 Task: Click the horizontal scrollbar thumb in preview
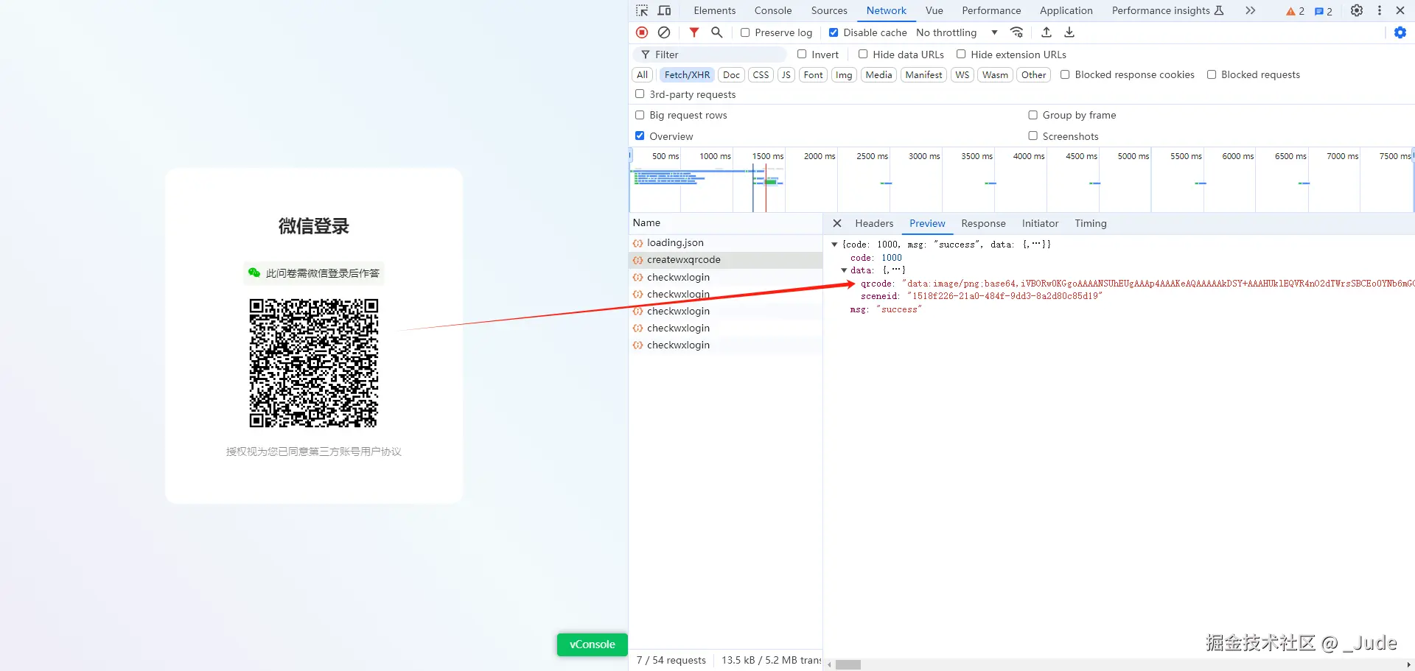[848, 664]
